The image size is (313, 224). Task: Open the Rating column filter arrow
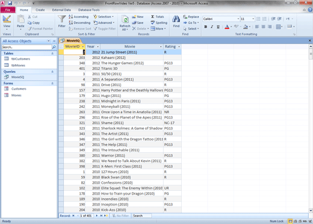click(x=179, y=46)
